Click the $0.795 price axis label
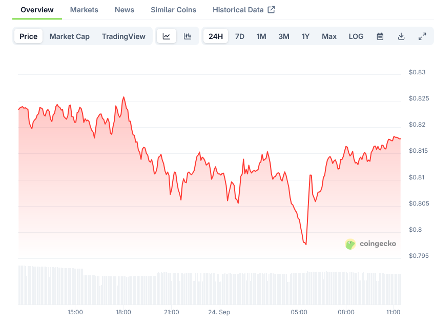Image resolution: width=434 pixels, height=324 pixels. tap(419, 256)
